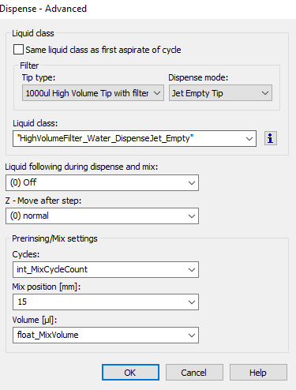296x390 pixels.
Task: Click the (0) Off value text
Action: 23,182
